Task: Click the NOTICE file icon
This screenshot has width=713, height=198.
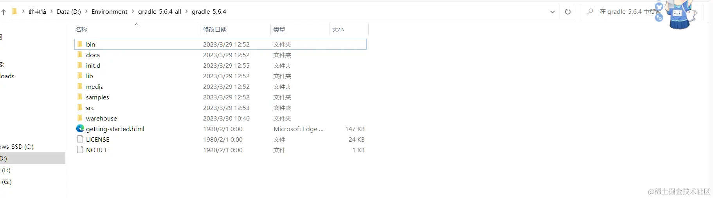Action: (80, 149)
